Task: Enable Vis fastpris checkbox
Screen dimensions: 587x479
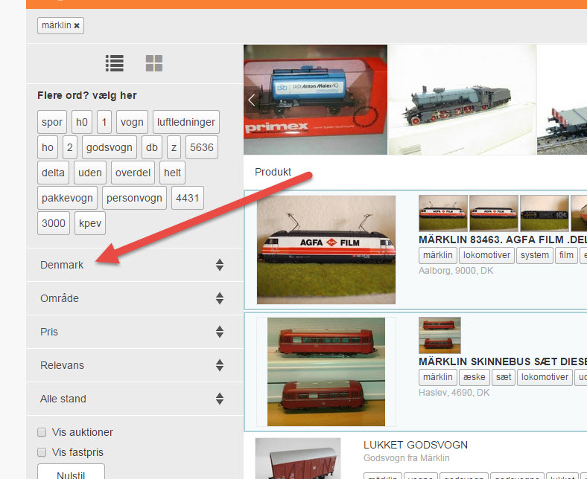Action: pos(42,452)
